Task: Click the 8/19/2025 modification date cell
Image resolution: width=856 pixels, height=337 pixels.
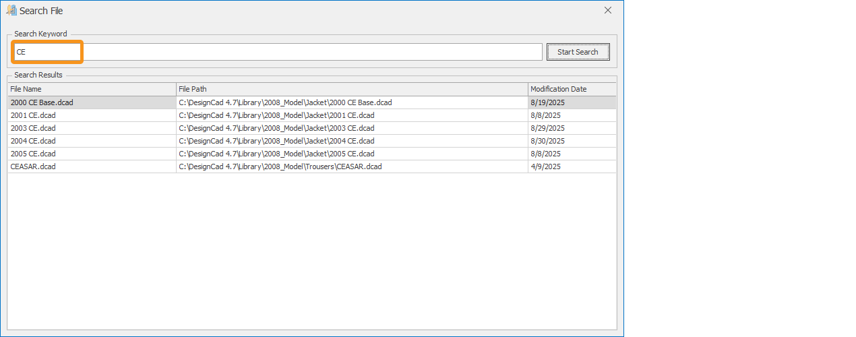Action: [547, 102]
